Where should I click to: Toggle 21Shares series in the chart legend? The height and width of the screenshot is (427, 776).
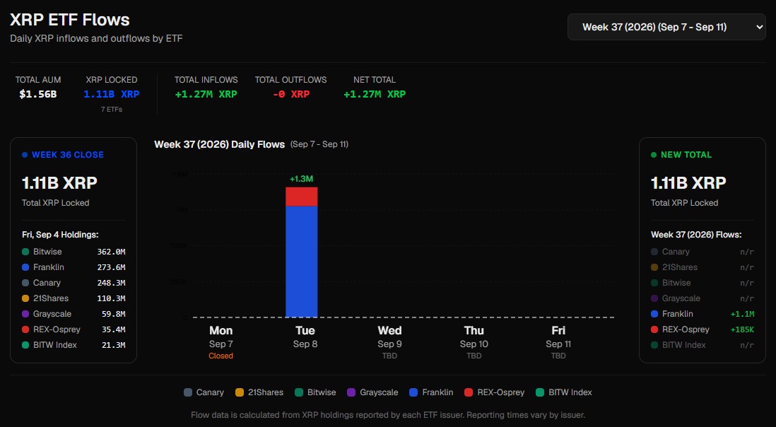[259, 392]
